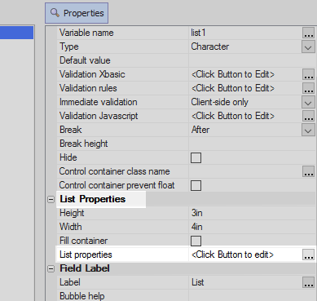Toggle Control container prevent float checkbox
Viewport: 317px width, 301px height.
[x=196, y=185]
